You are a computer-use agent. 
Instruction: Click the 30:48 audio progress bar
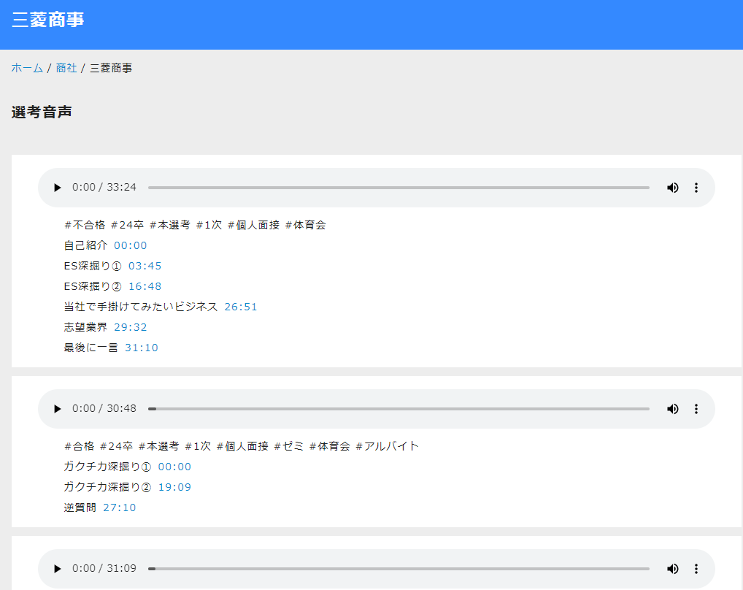click(399, 409)
